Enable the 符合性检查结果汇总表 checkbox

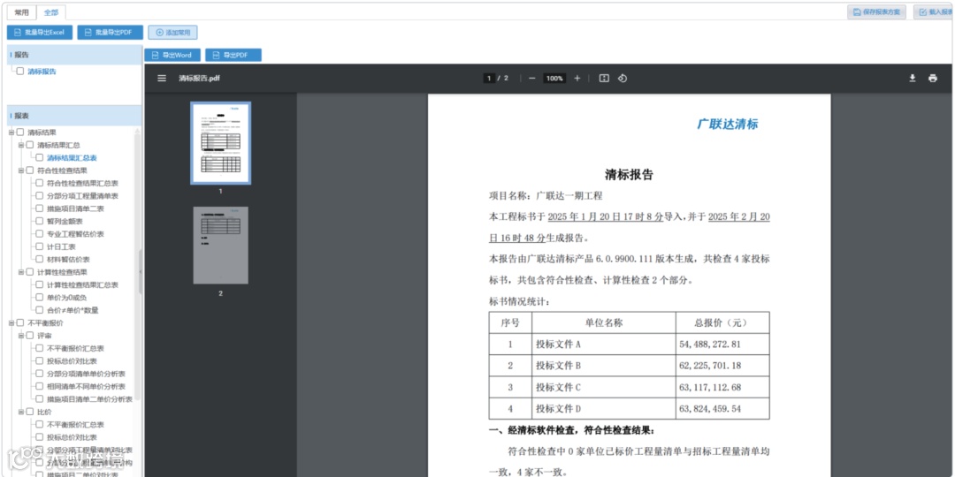pos(40,183)
